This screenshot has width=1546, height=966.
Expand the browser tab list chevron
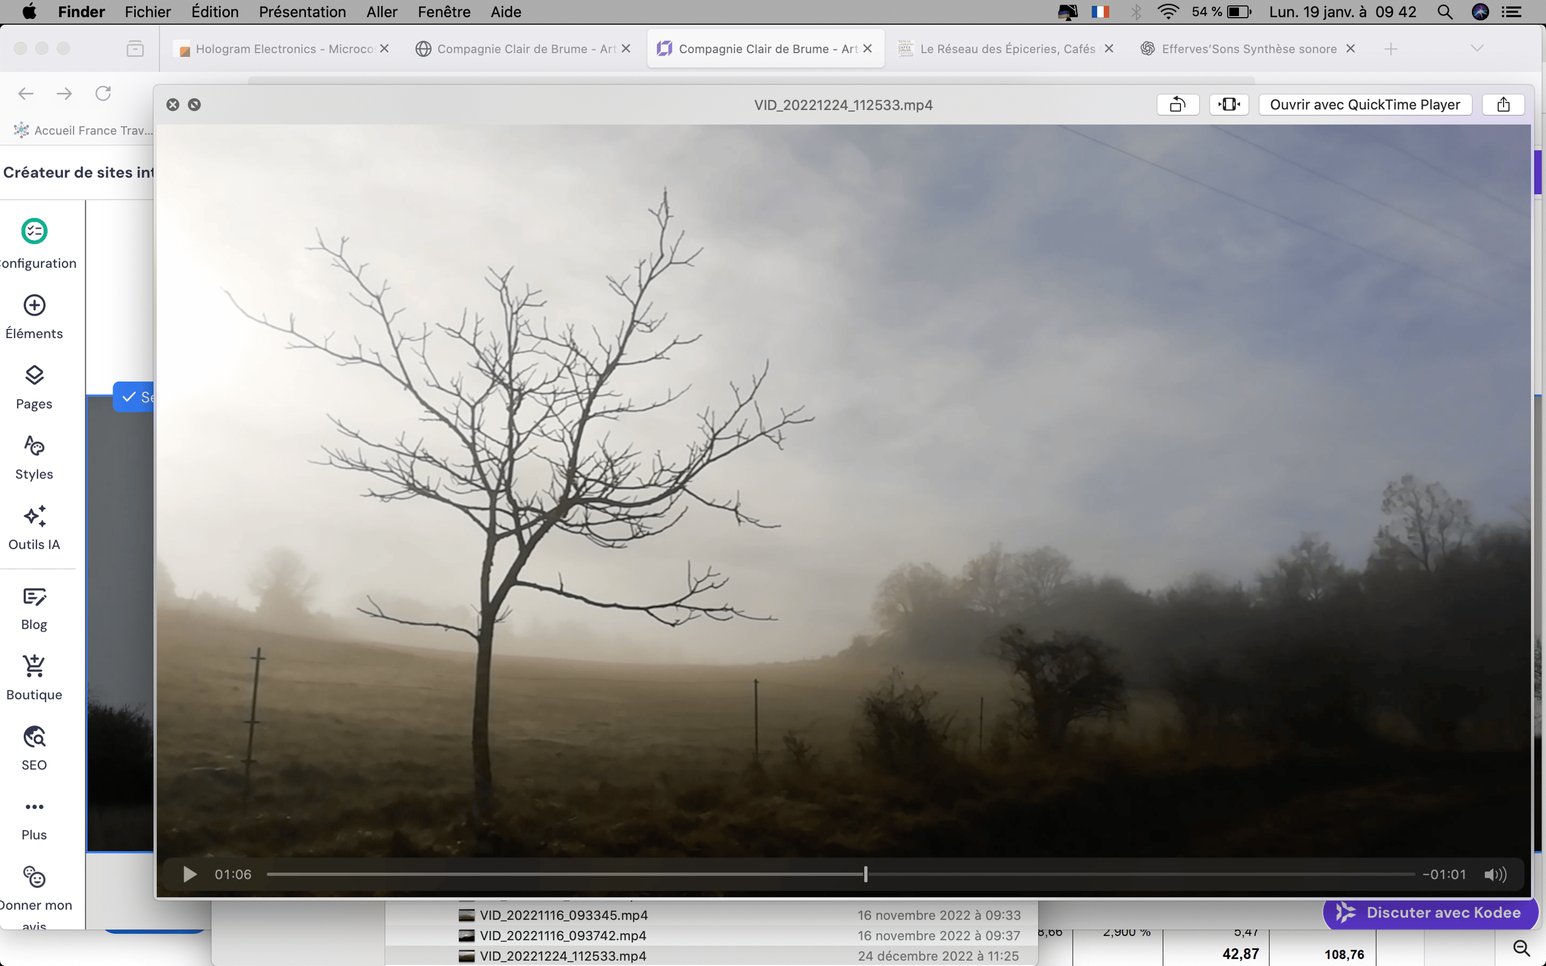click(x=1477, y=49)
